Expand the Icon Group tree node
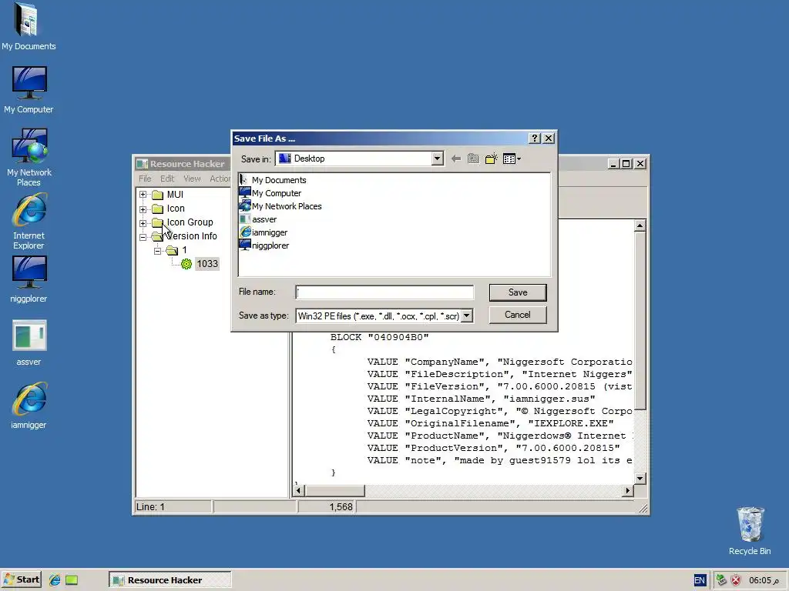This screenshot has width=789, height=591. point(143,223)
